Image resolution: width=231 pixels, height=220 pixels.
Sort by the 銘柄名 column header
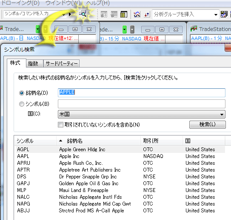98,141
